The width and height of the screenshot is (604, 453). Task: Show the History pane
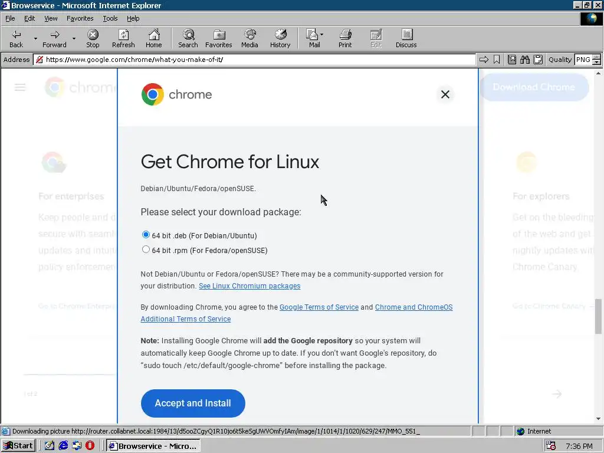(x=280, y=38)
